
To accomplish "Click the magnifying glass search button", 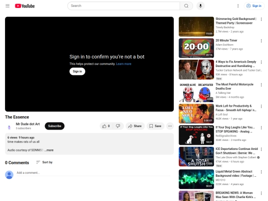I will pyautogui.click(x=186, y=6).
